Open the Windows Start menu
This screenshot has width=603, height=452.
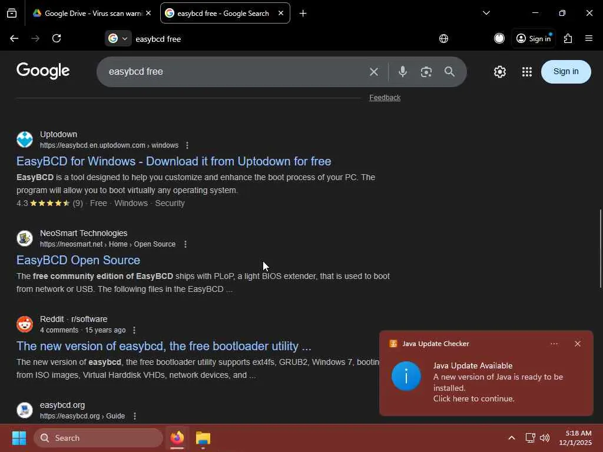(x=19, y=438)
